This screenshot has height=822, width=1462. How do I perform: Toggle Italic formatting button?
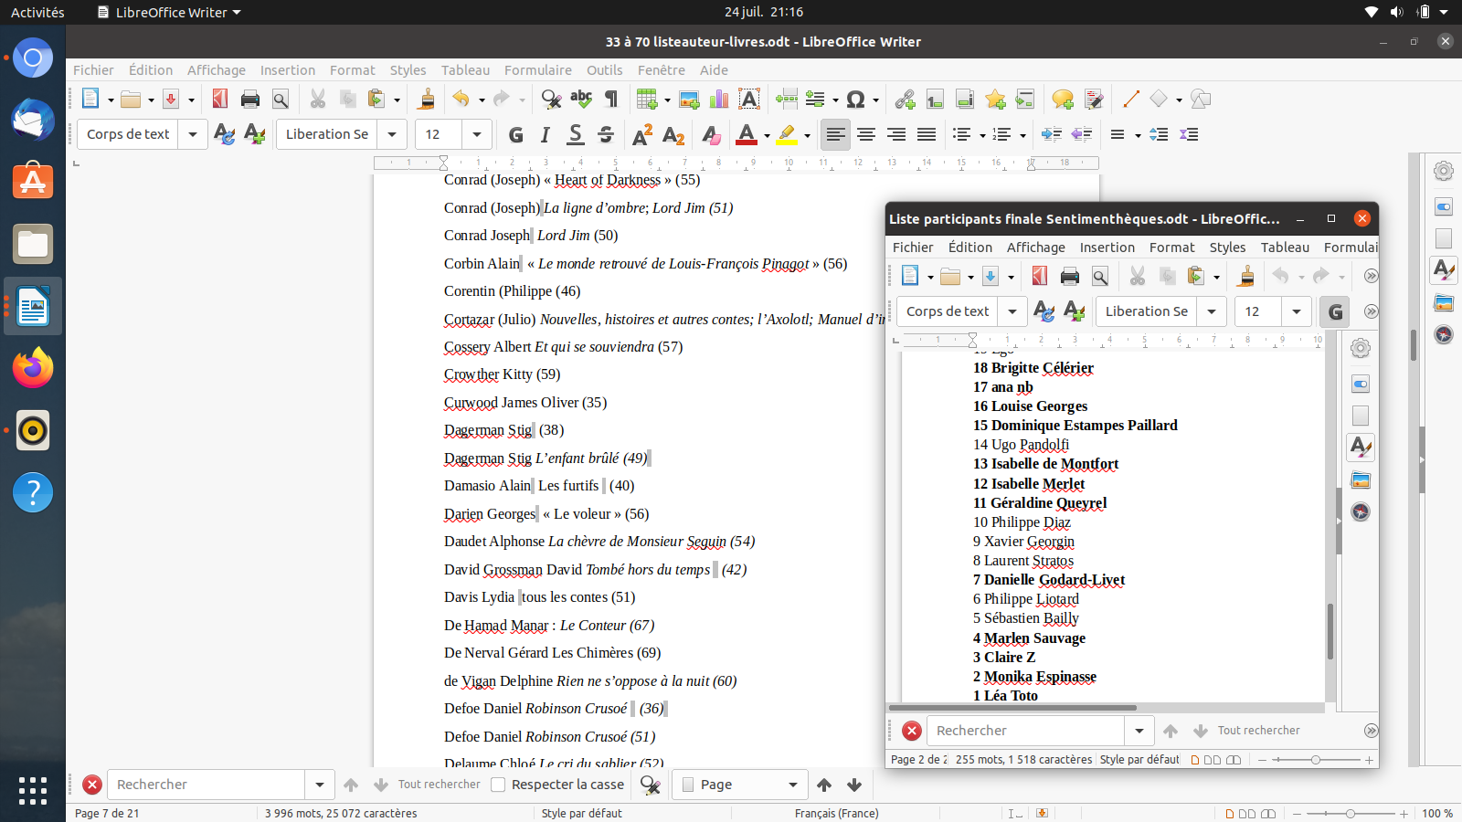click(546, 135)
